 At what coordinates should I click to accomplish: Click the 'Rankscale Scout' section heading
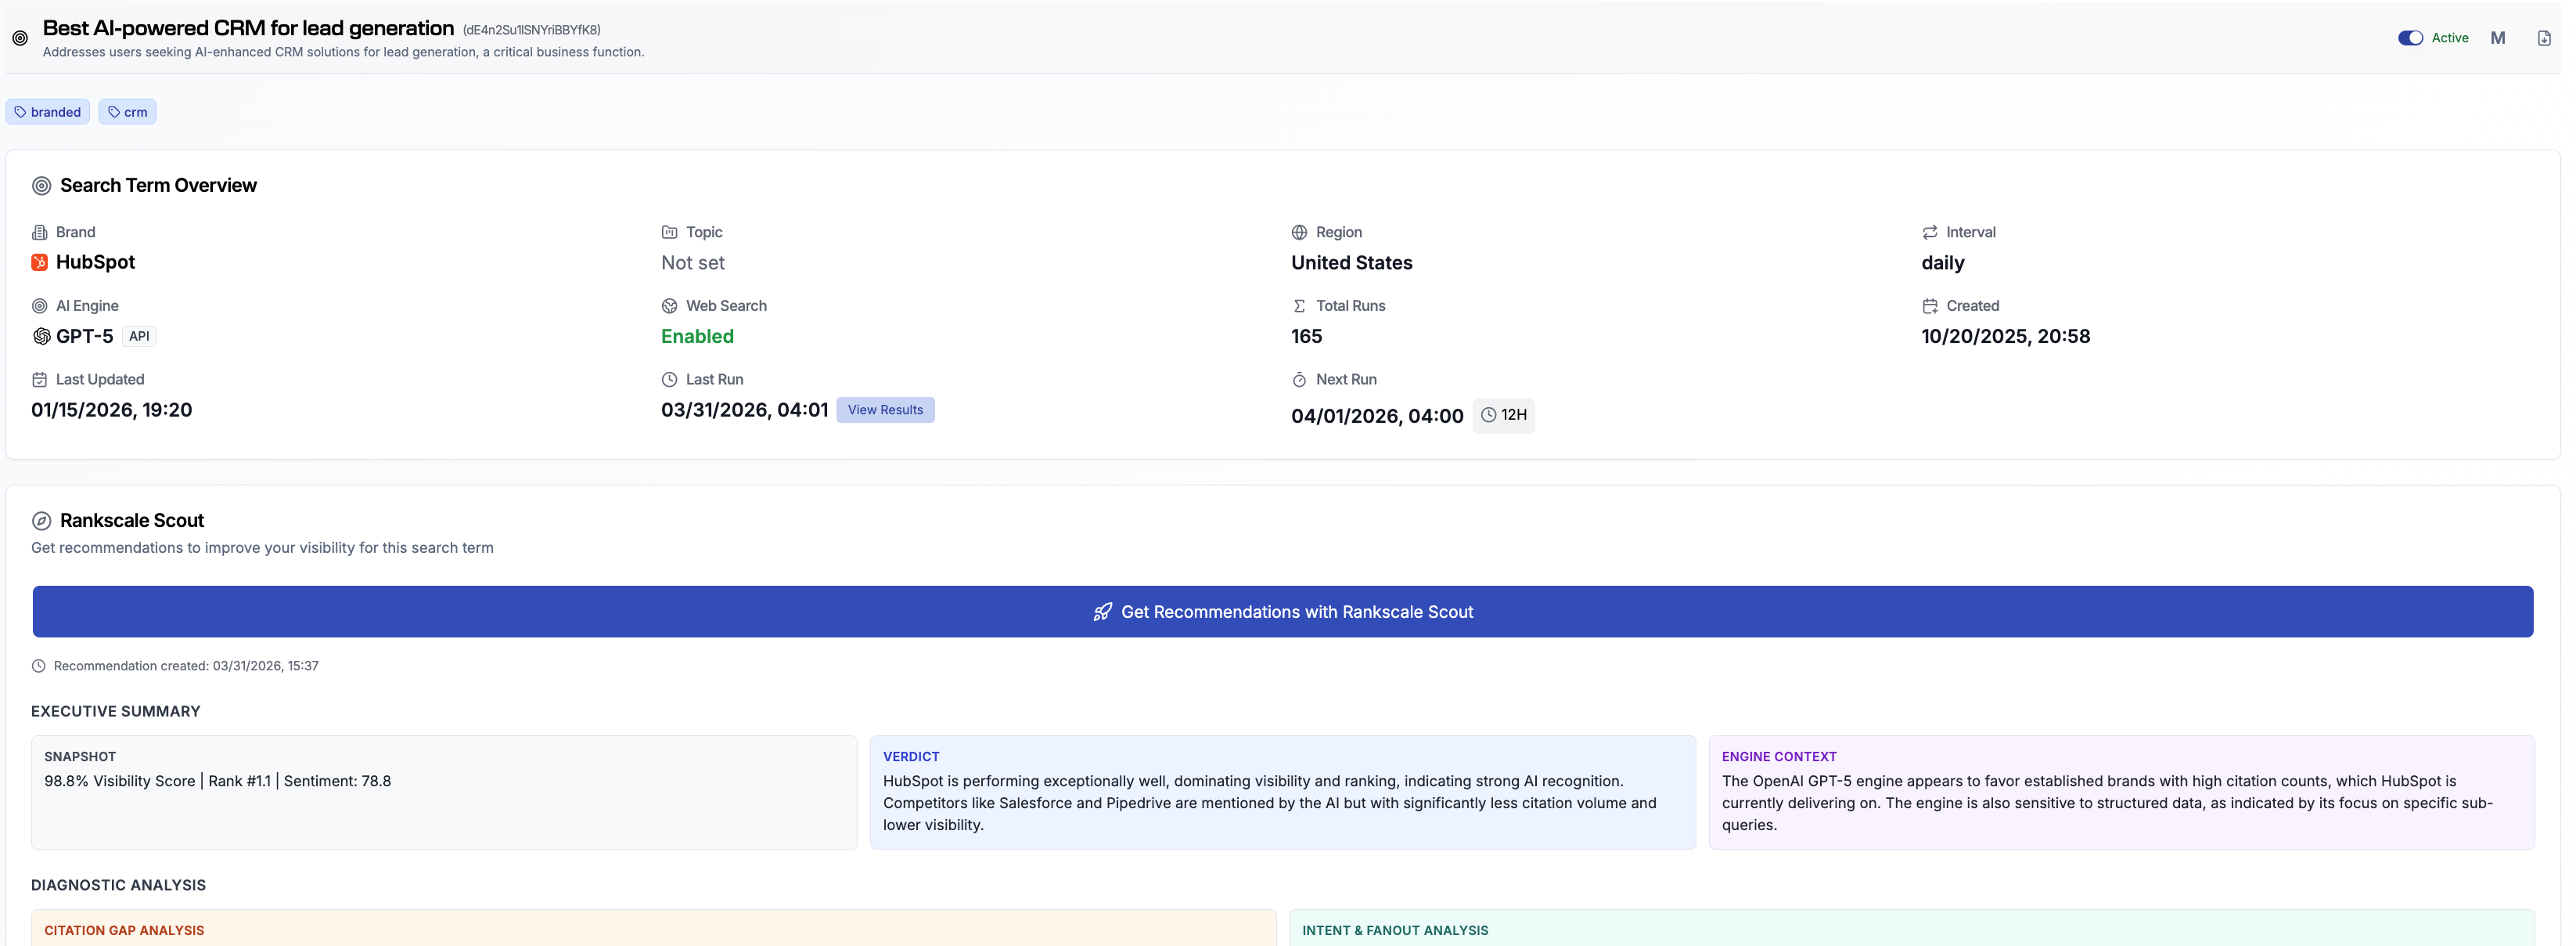coord(132,521)
